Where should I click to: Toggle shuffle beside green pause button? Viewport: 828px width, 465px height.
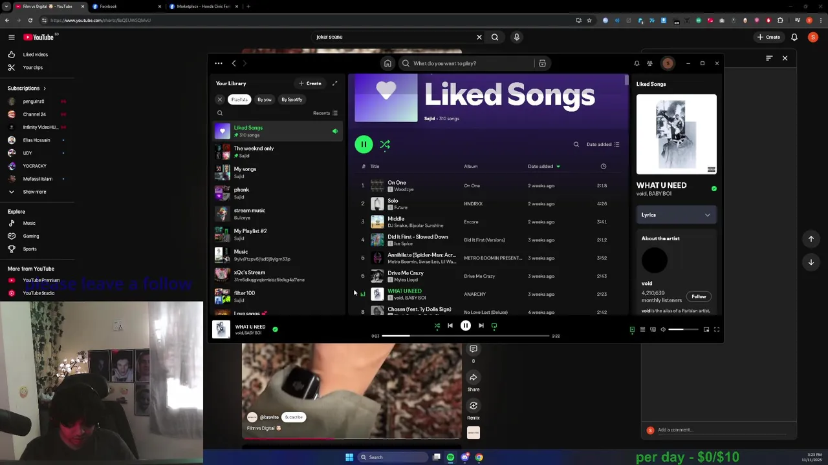coord(385,145)
